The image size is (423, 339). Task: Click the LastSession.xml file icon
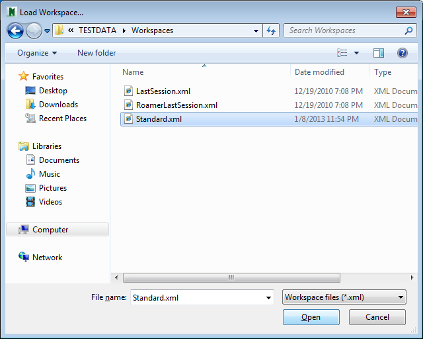click(x=128, y=91)
